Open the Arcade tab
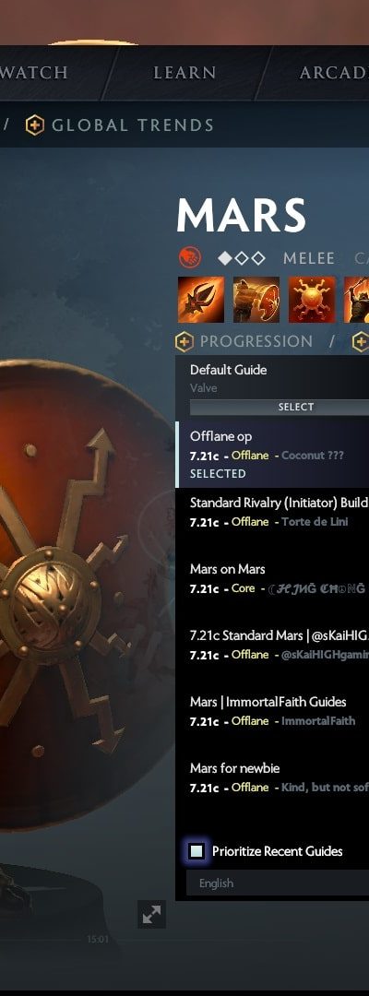The height and width of the screenshot is (996, 369). 334,73
